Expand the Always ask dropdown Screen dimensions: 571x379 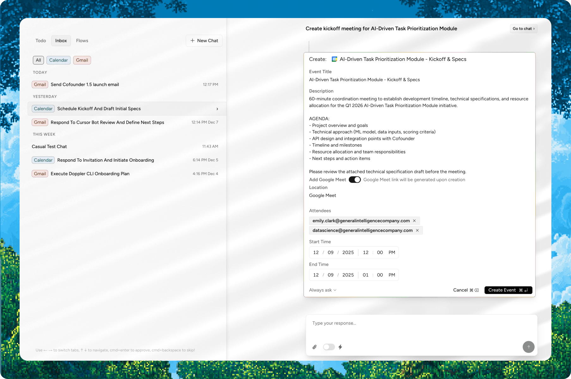[322, 290]
